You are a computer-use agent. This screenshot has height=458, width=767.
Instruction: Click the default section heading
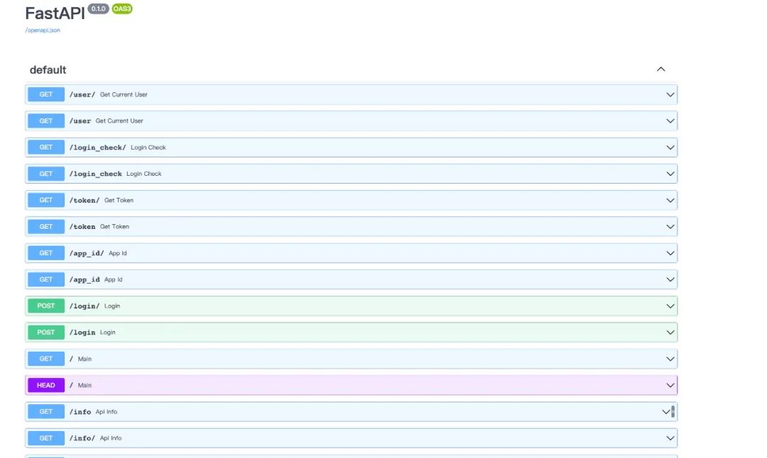pos(48,69)
